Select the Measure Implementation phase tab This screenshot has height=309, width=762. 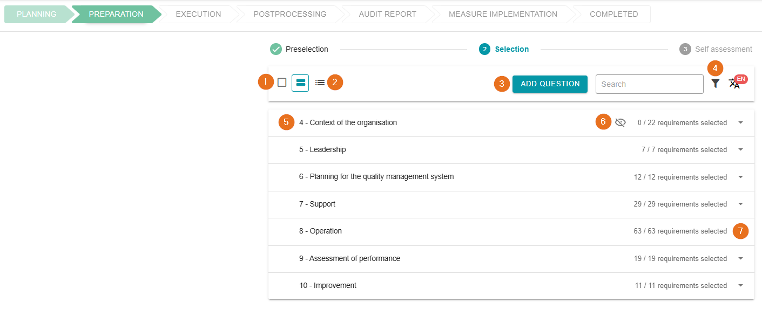pos(503,14)
